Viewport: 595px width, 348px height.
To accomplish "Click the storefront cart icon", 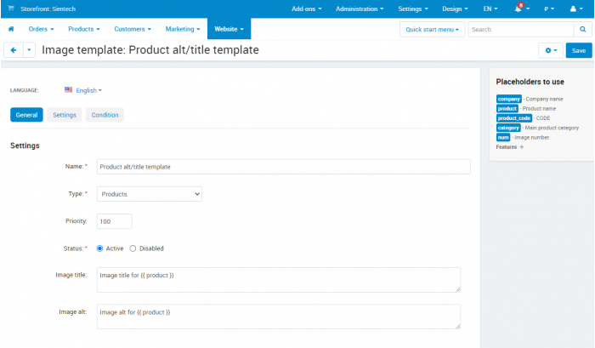I will coord(11,9).
